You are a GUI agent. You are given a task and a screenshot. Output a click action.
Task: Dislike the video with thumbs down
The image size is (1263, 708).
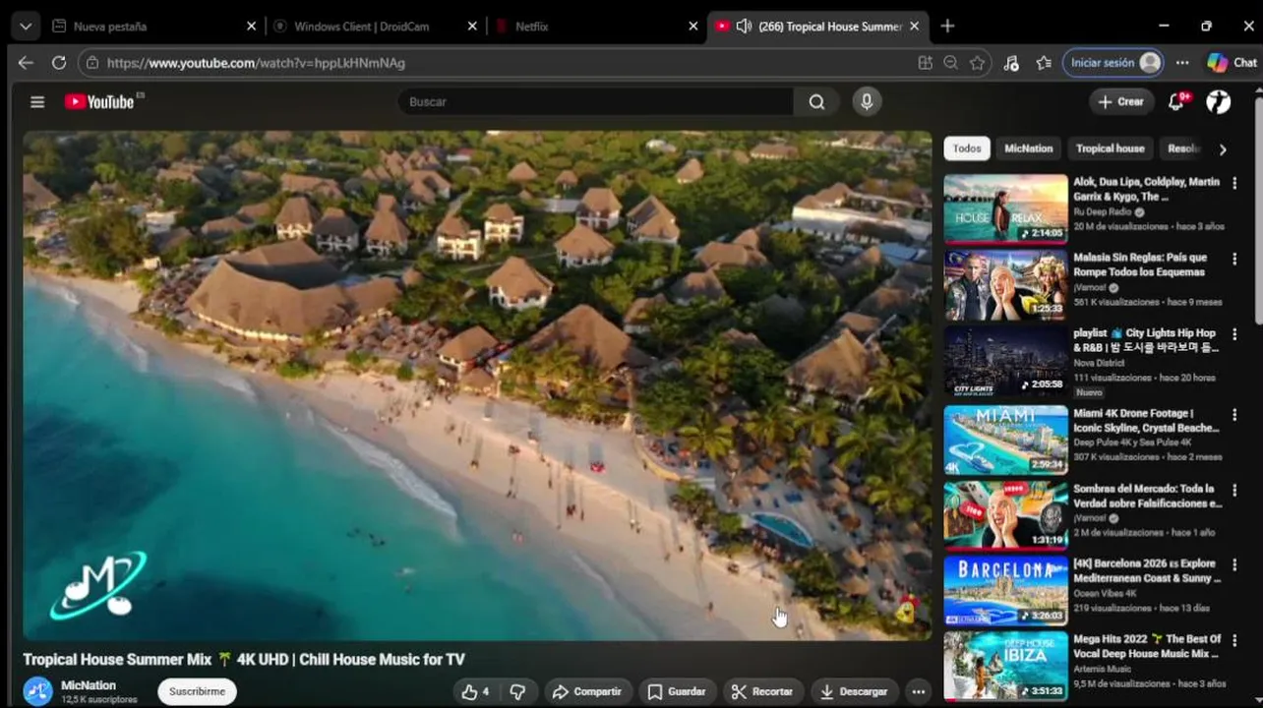coord(517,692)
